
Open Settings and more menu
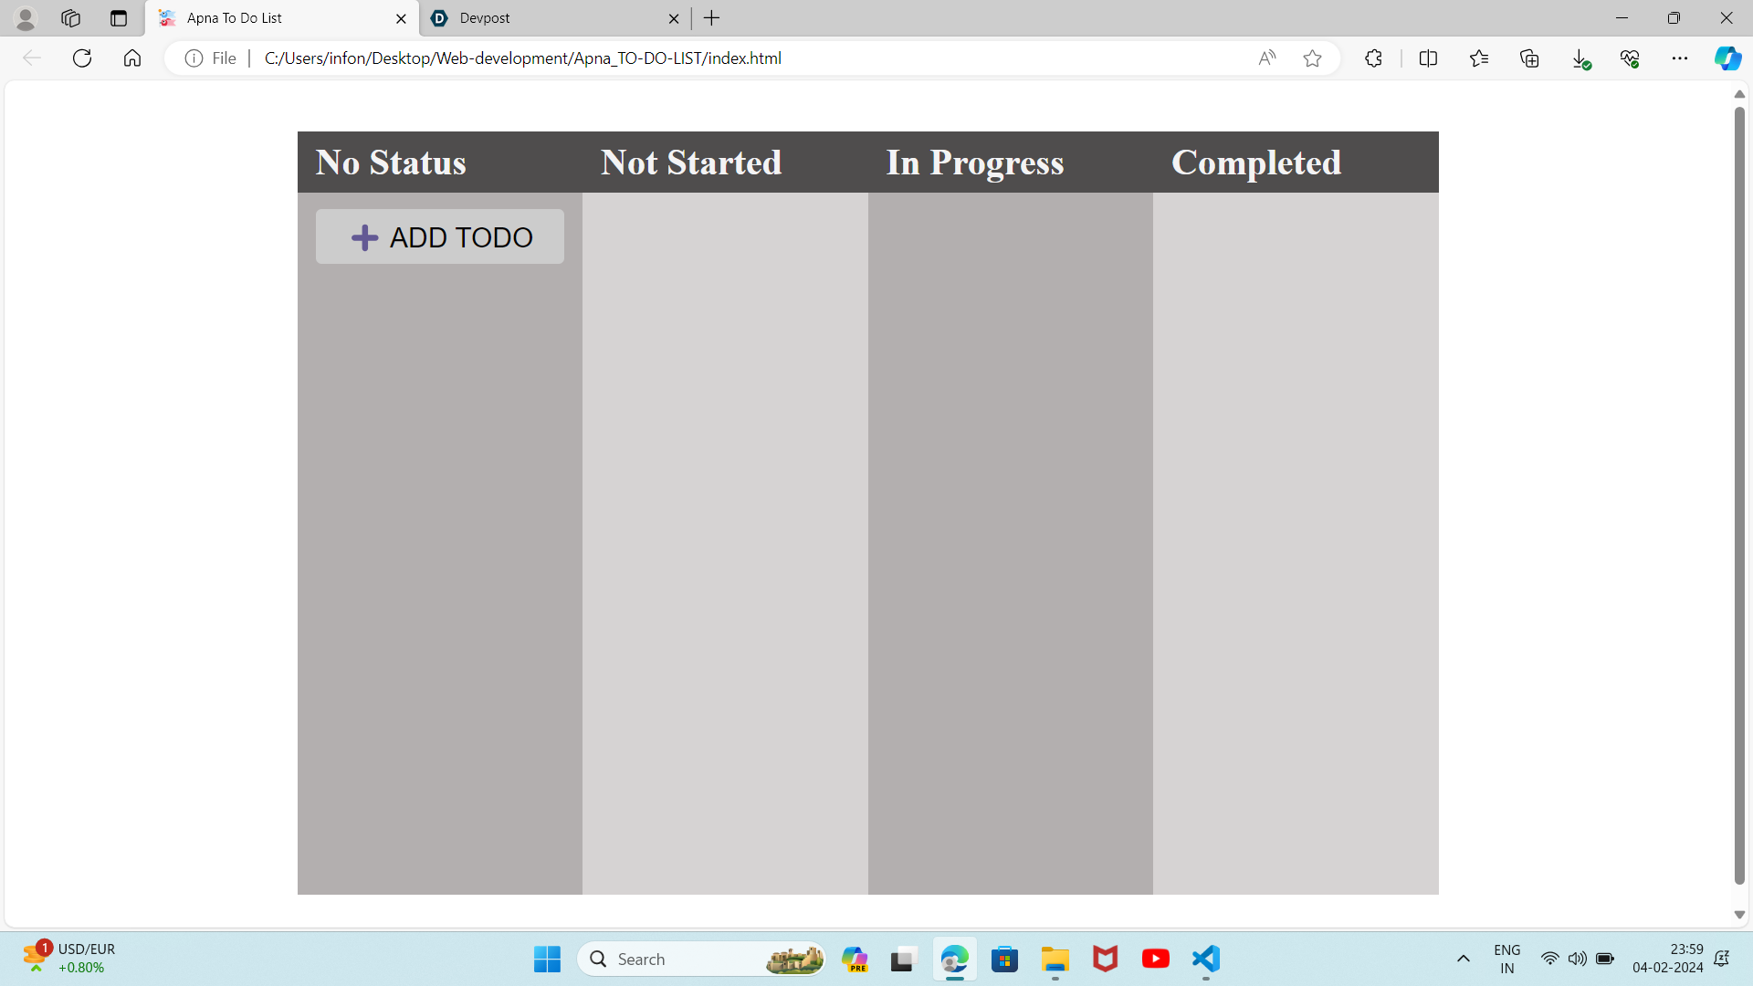(x=1679, y=58)
